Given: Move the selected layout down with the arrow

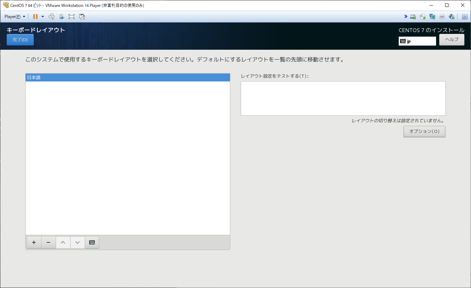Looking at the screenshot, I should click(77, 242).
